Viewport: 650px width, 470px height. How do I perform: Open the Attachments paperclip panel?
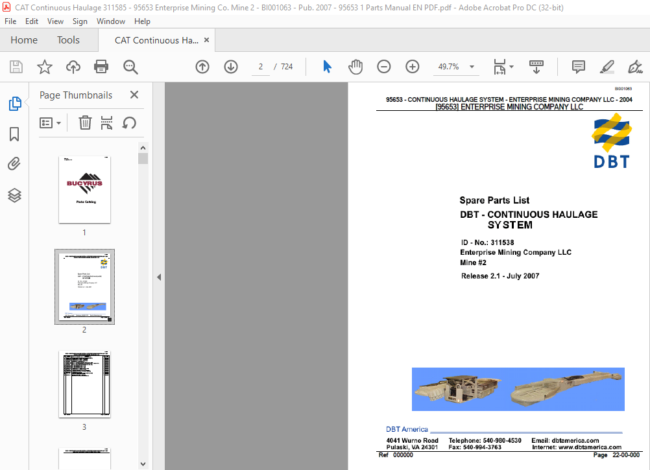pyautogui.click(x=14, y=164)
